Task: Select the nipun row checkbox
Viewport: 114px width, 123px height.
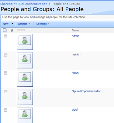Action: [5, 73]
